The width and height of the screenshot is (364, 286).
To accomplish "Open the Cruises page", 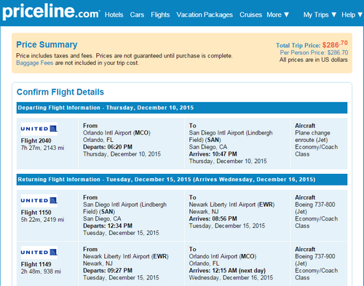I will [250, 15].
